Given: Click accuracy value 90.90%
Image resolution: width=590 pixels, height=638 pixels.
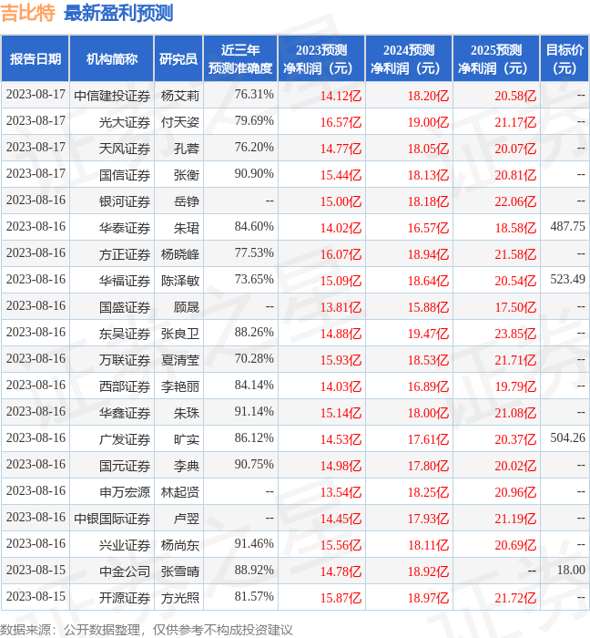Looking at the screenshot, I should click(x=254, y=174).
